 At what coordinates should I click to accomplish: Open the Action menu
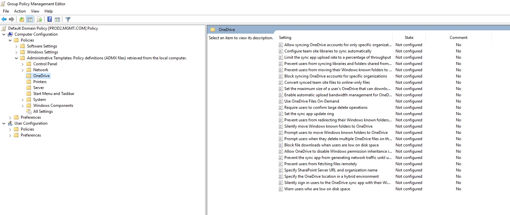point(20,11)
